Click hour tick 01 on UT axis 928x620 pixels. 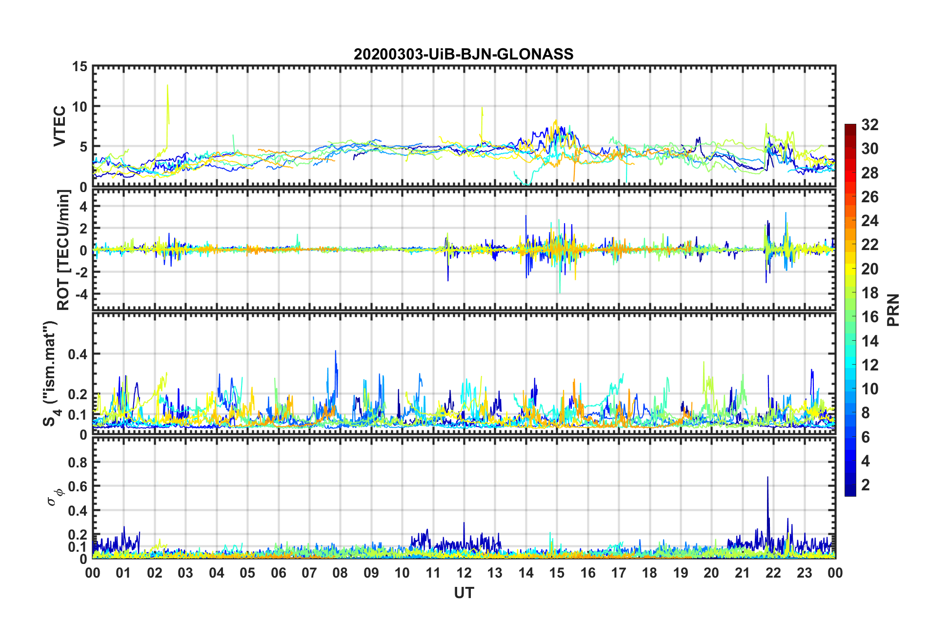click(x=123, y=573)
